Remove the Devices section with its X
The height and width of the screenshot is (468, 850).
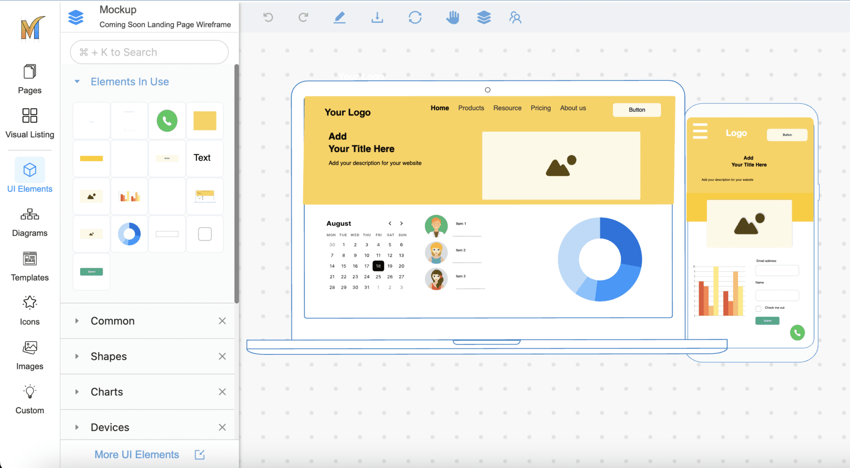[222, 427]
